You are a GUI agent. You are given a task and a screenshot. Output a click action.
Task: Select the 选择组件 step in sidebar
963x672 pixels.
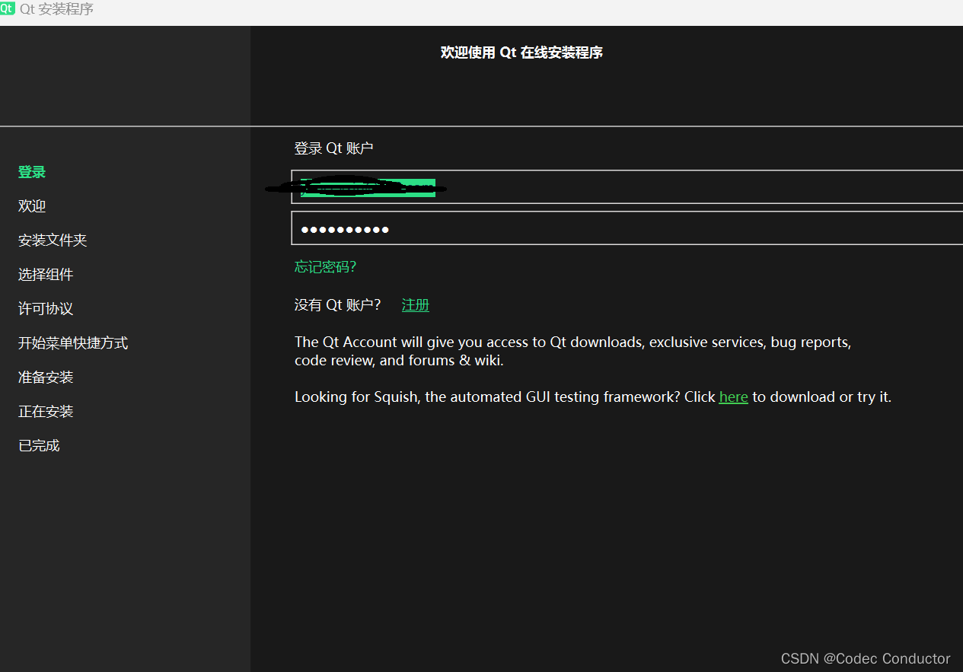46,275
